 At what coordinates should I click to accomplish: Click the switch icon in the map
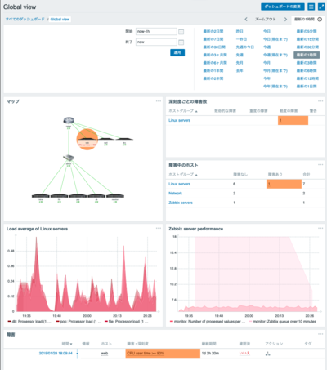click(69, 158)
